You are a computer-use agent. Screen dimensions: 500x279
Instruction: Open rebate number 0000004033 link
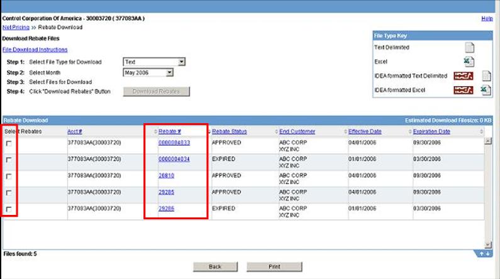[174, 143]
